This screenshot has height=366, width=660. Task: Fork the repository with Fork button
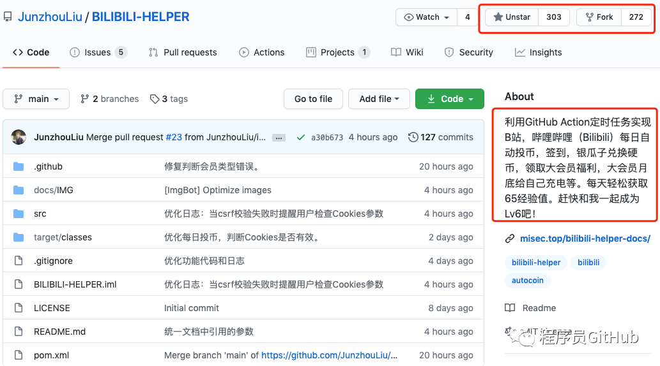coord(599,17)
